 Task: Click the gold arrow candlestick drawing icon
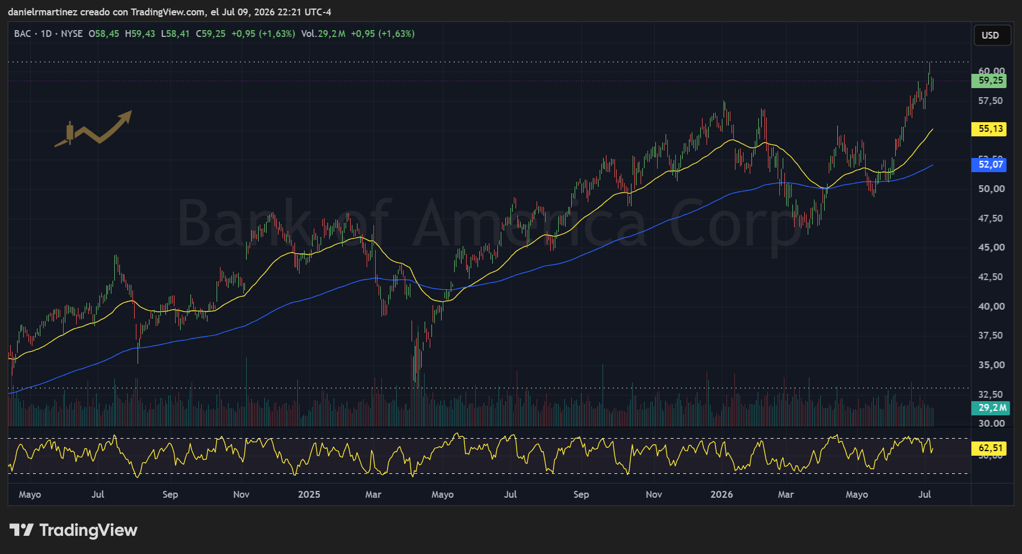(93, 129)
